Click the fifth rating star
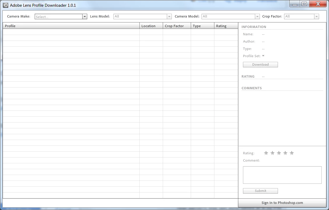 pyautogui.click(x=292, y=153)
